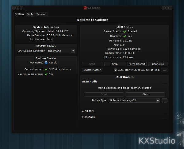Toggle Auto-start JACK or LADISH at login

click(116, 70)
